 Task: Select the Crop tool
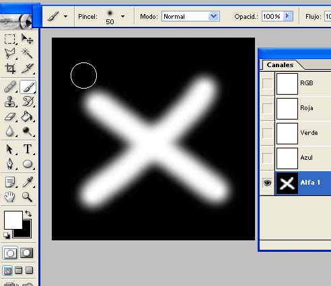tap(9, 68)
